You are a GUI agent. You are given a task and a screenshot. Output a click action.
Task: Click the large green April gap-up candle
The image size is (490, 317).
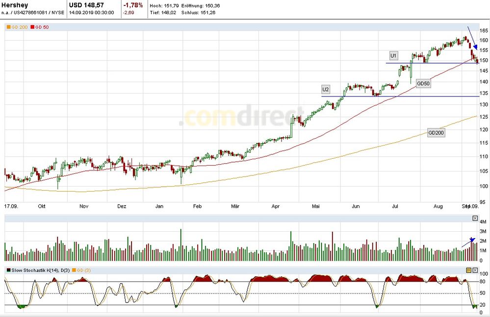click(x=291, y=127)
